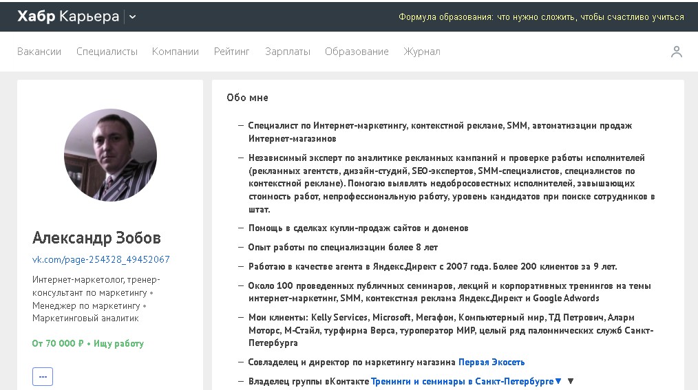
Task: Select the Образование menu item
Action: [x=357, y=52]
